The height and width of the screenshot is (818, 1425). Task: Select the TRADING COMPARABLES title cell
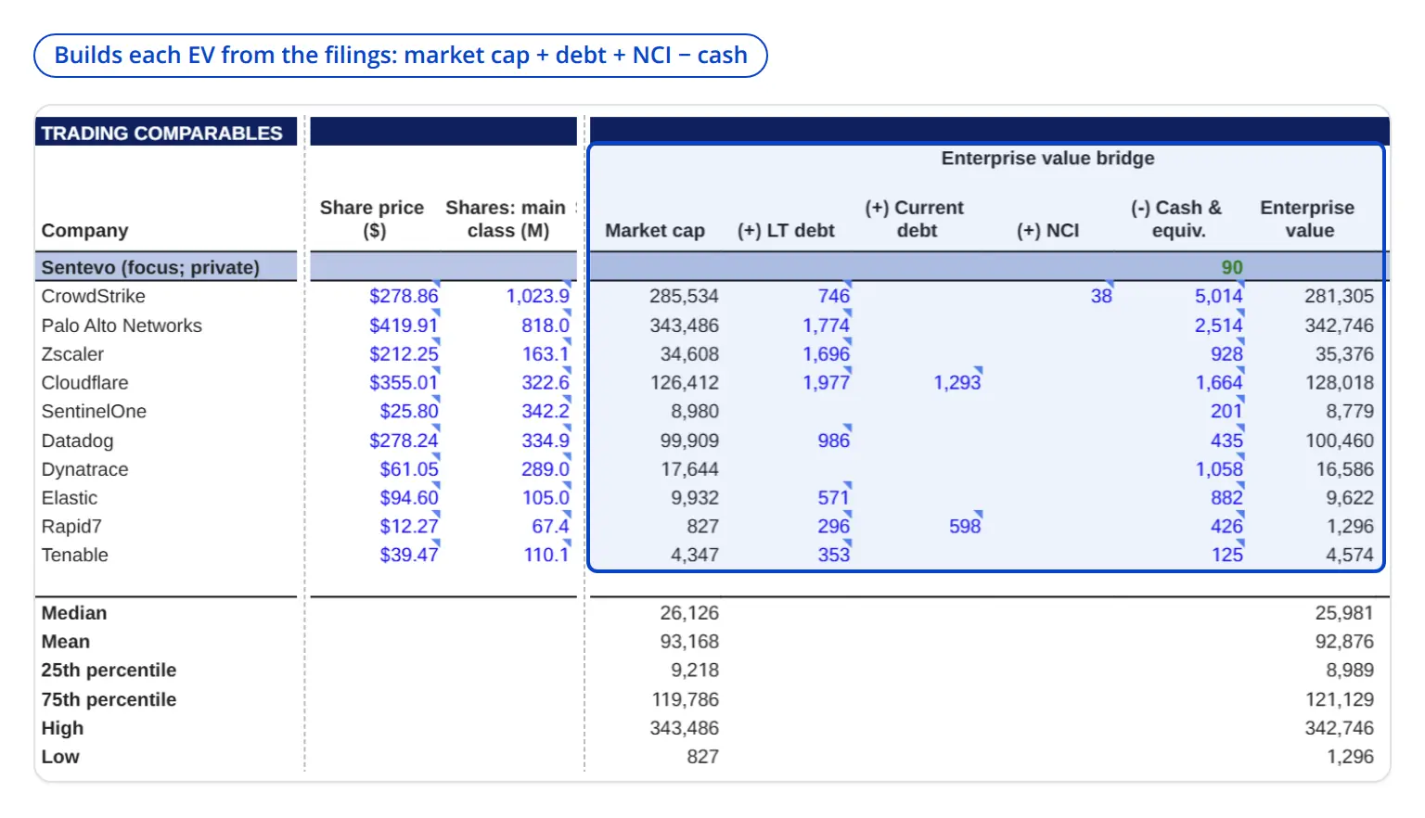166,133
